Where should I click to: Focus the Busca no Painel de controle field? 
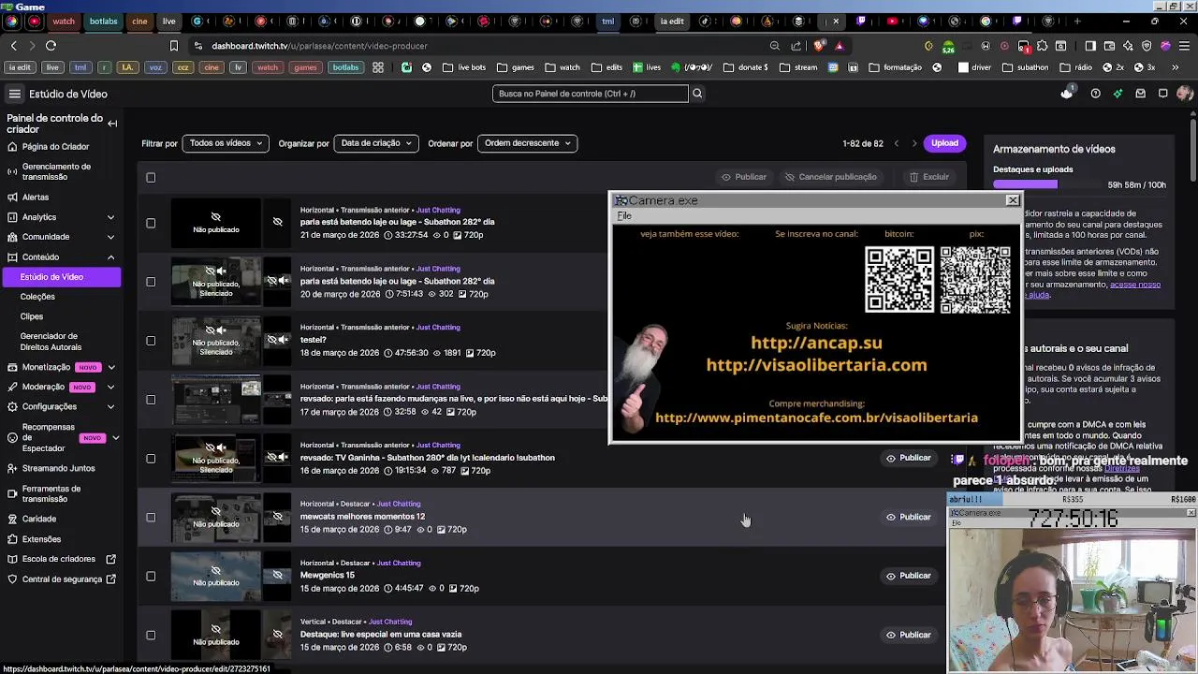click(590, 94)
